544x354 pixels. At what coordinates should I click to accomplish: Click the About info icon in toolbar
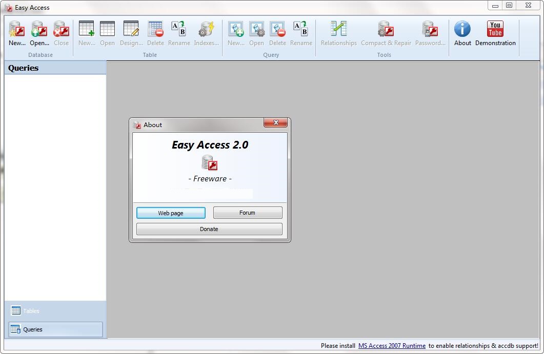(x=462, y=33)
